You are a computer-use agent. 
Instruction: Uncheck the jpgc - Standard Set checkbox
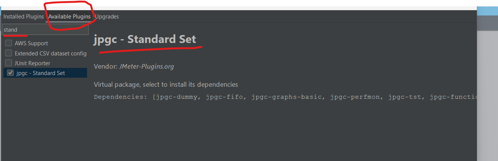point(11,73)
